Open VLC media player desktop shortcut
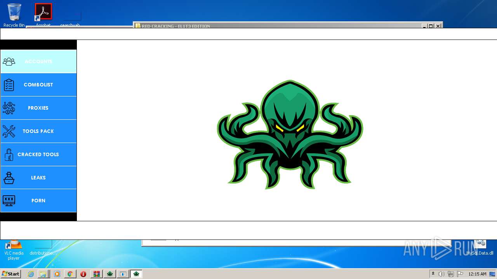The image size is (497, 279). click(x=14, y=250)
